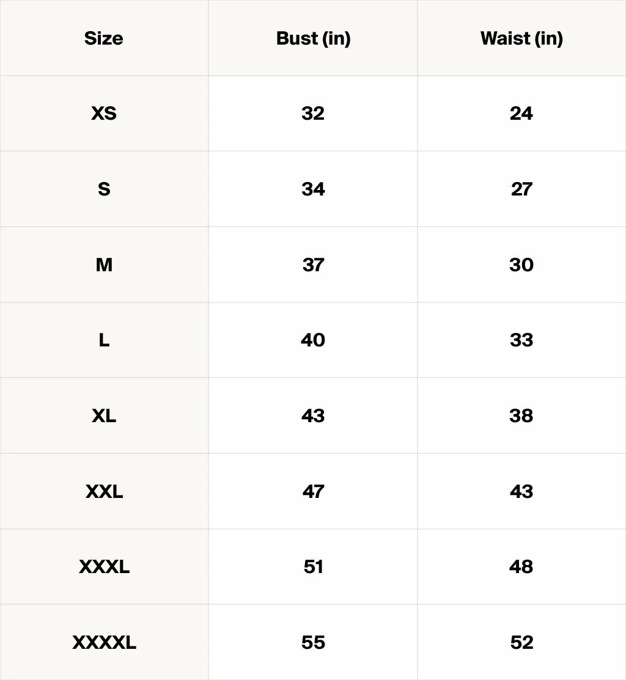Screen dimensions: 626x680
Task: Click the waist value 24 cell
Action: pyautogui.click(x=521, y=114)
